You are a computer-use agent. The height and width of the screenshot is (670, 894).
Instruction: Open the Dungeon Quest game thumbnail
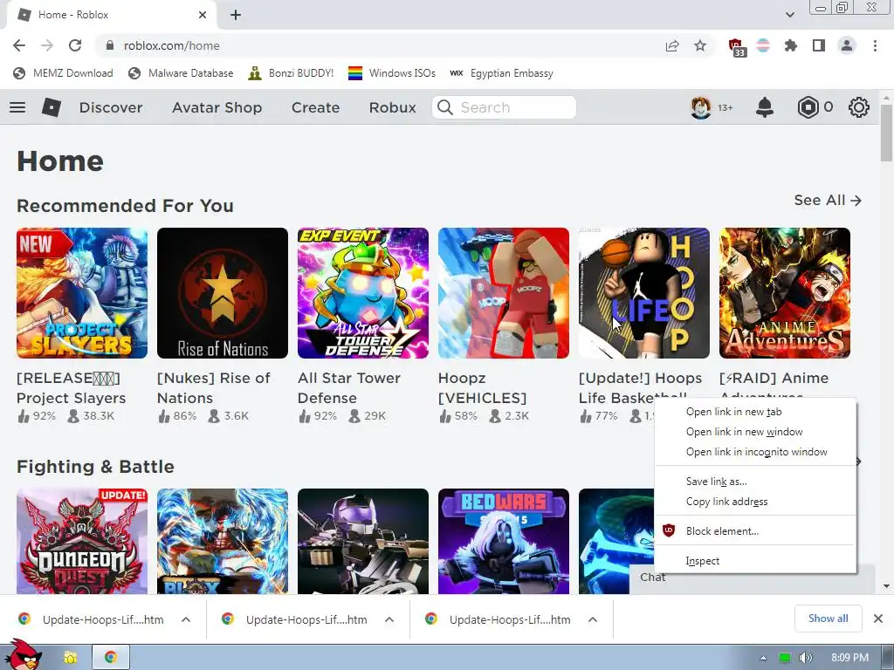(x=82, y=541)
